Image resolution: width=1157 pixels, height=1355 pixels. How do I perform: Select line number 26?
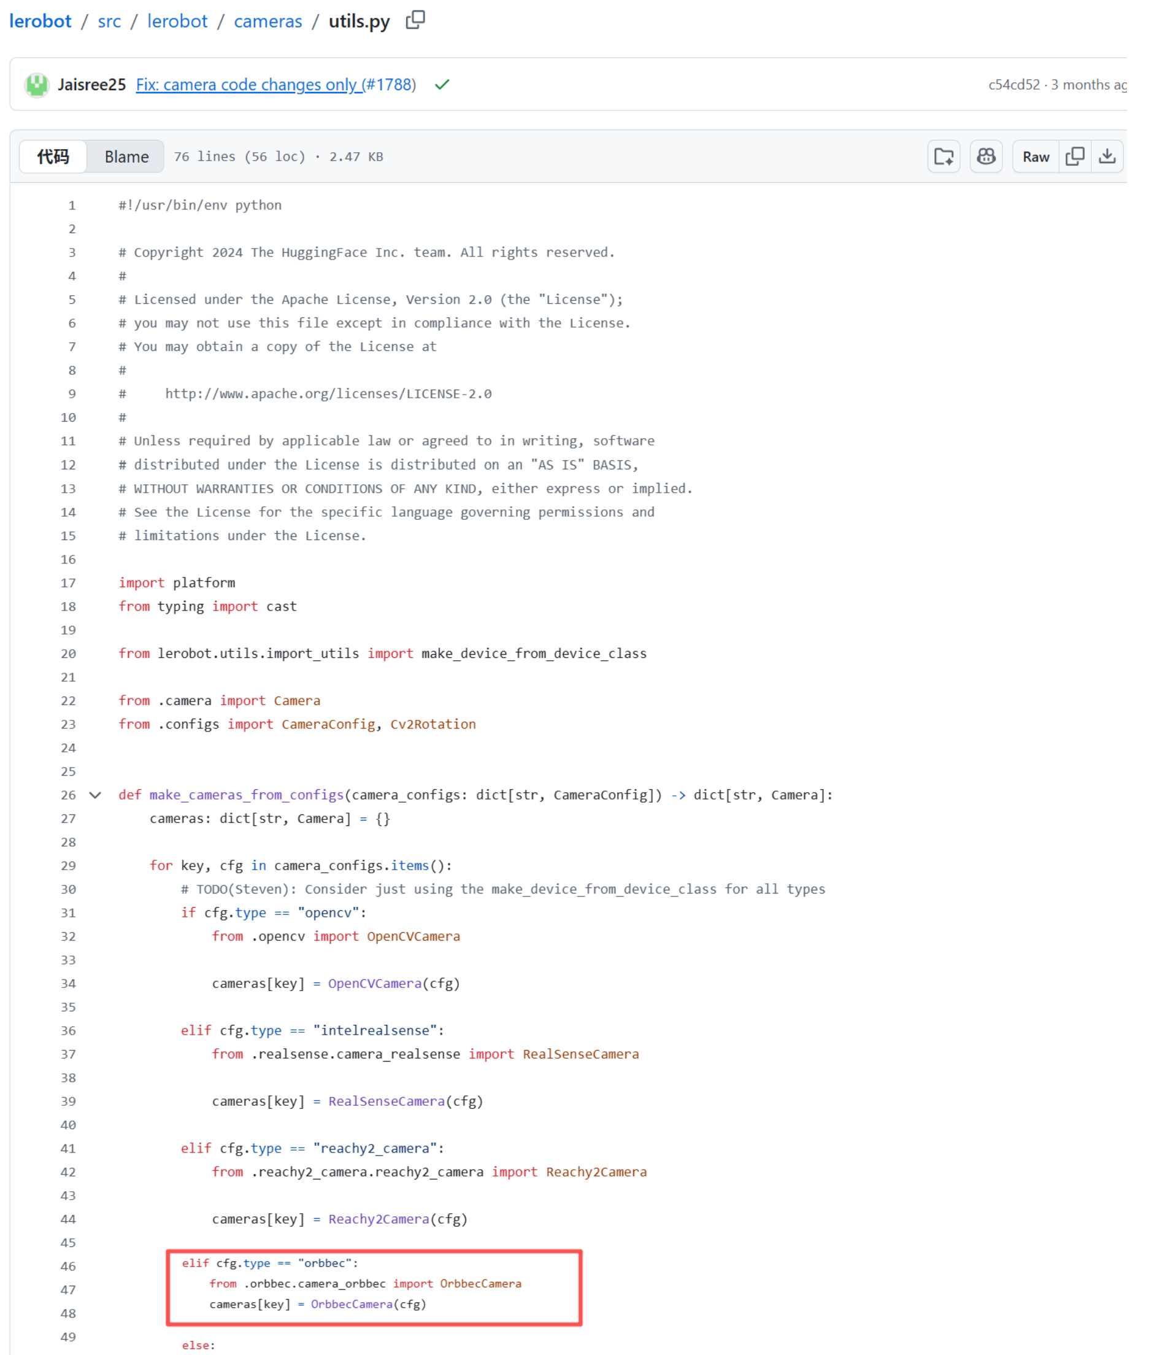tap(69, 795)
